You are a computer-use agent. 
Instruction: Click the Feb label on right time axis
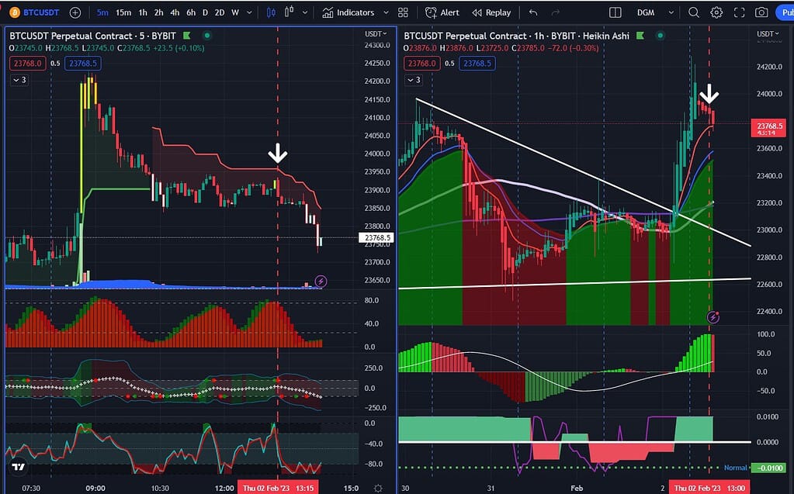click(x=577, y=489)
